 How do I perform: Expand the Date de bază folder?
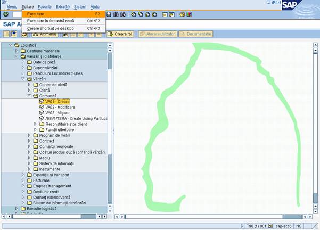pos(23,62)
